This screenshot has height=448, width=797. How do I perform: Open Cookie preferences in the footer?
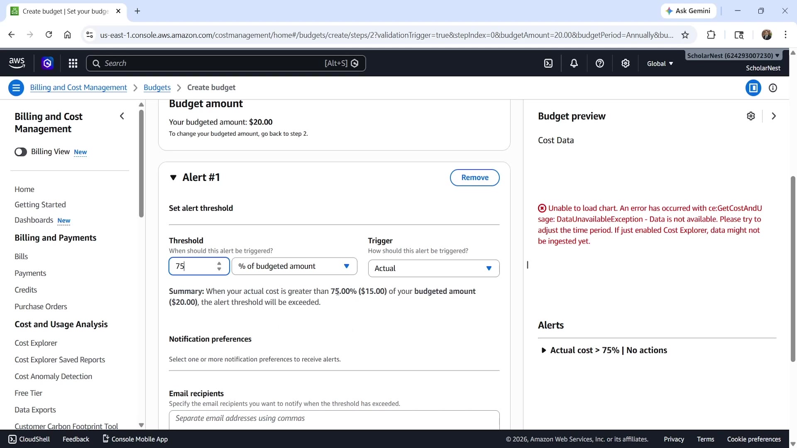pyautogui.click(x=754, y=439)
